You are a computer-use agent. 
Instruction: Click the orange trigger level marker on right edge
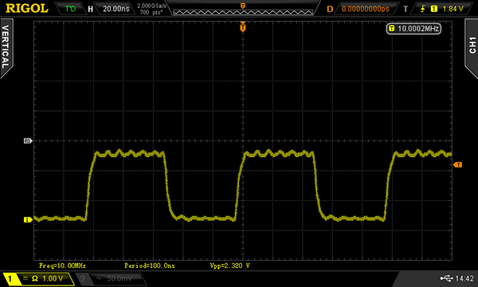[x=457, y=165]
